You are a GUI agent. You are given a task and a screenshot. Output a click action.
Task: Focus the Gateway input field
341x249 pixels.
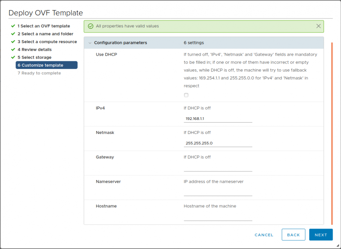tap(218, 168)
